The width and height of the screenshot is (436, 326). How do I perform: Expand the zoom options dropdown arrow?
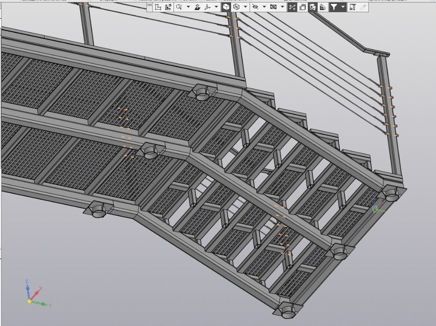tap(188, 7)
